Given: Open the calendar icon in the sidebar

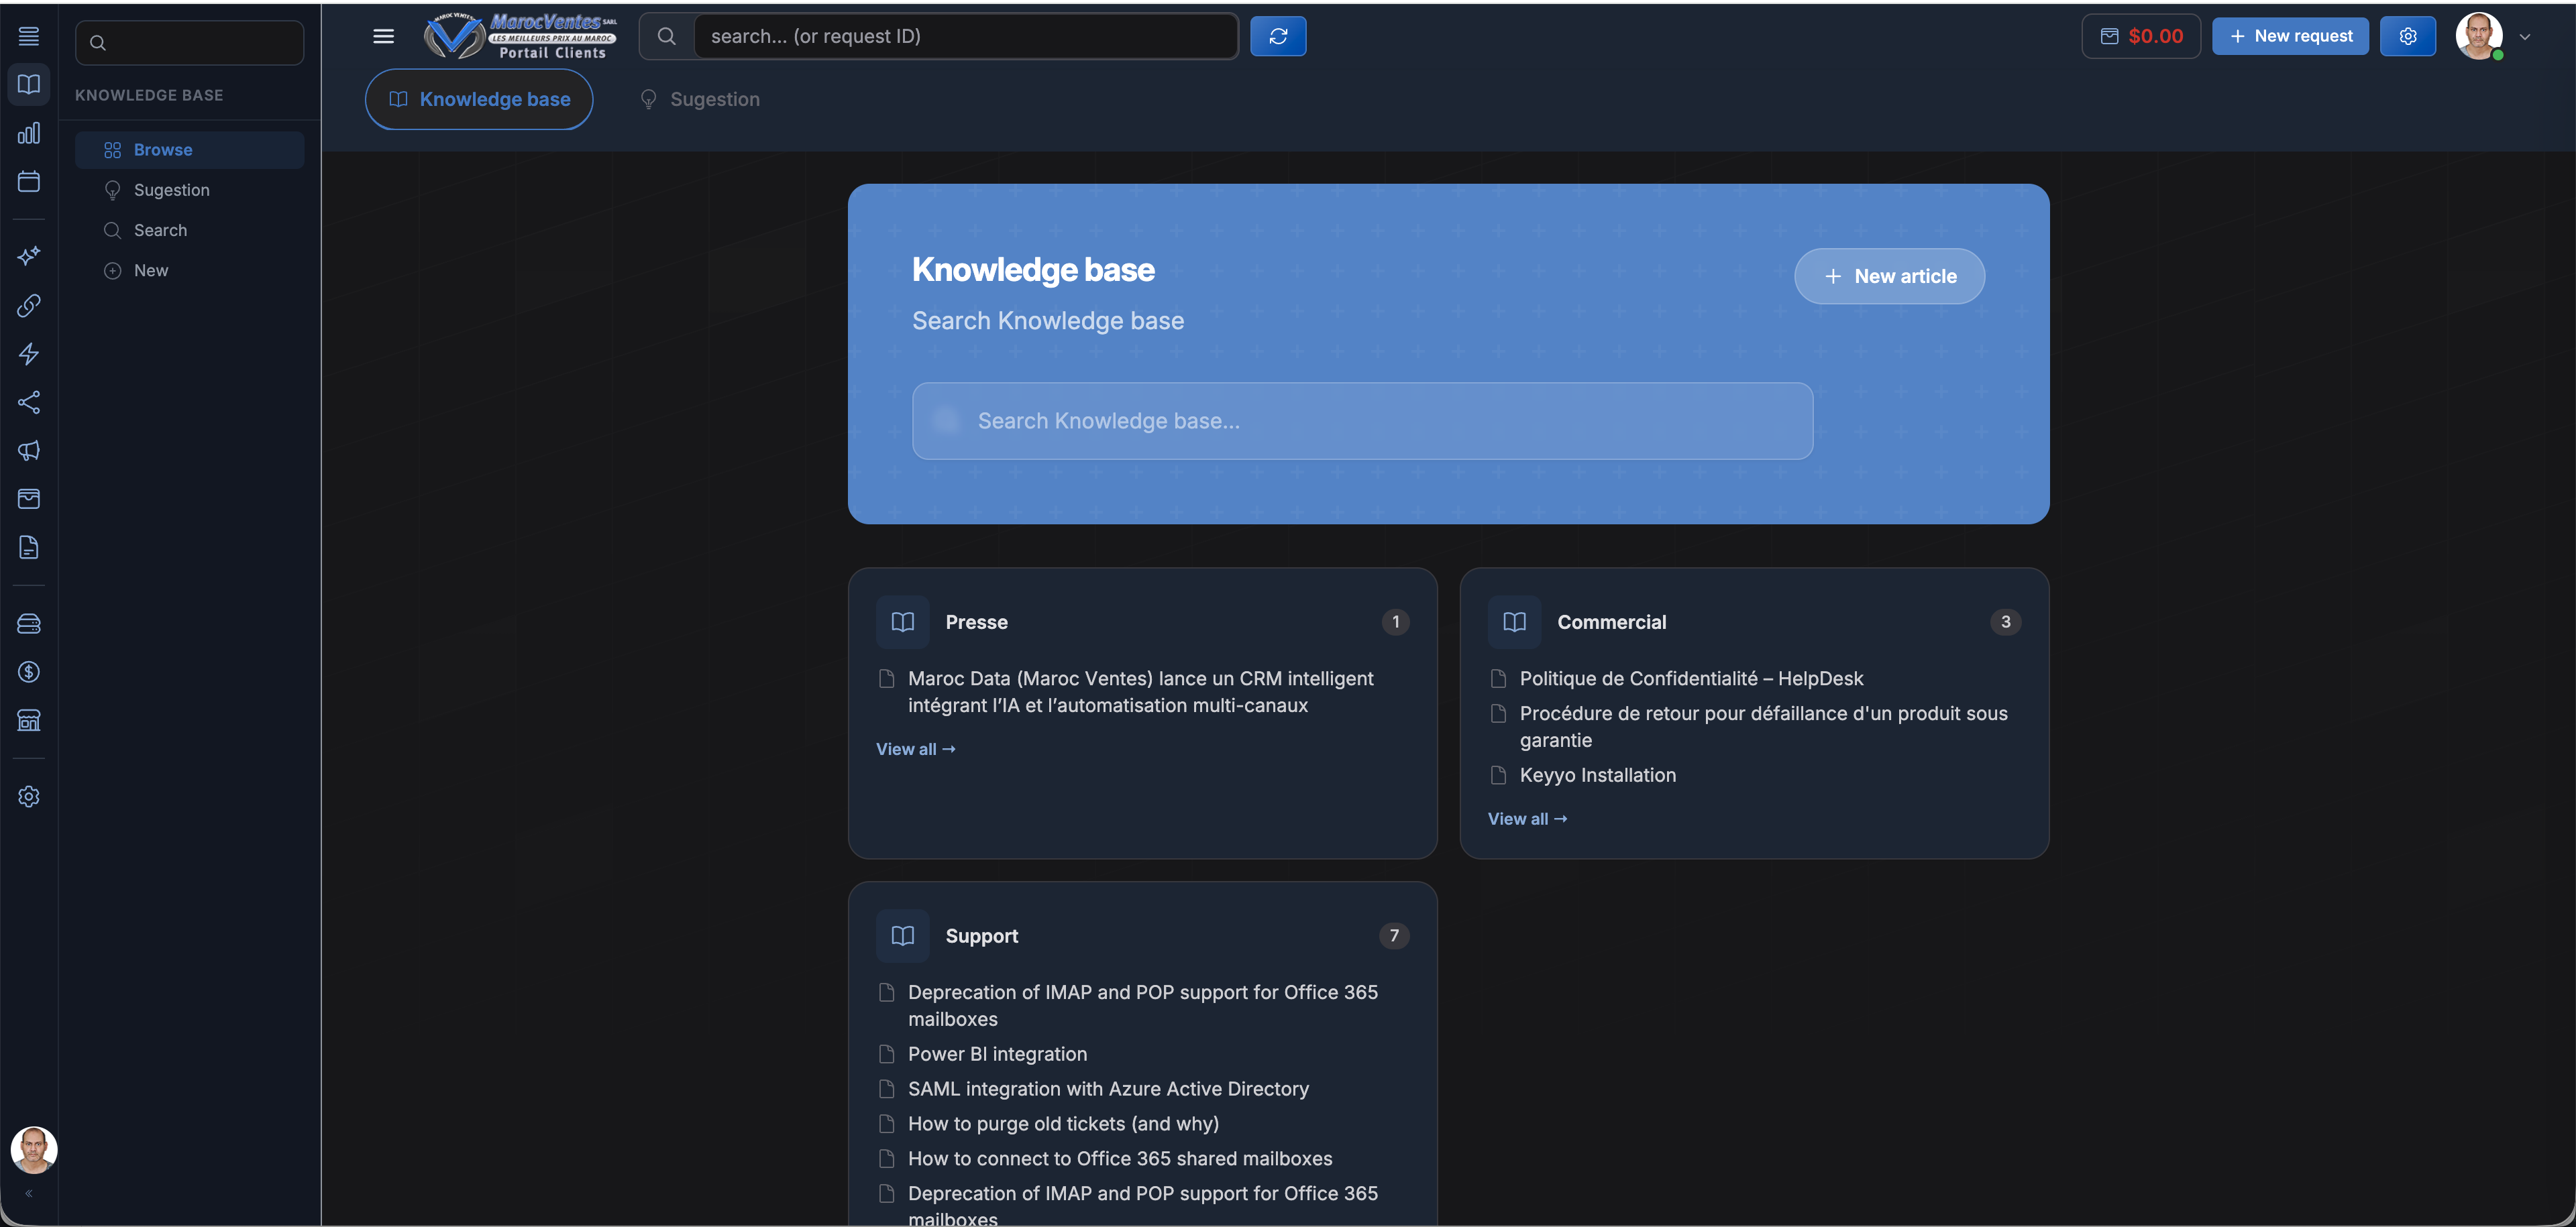Looking at the screenshot, I should (x=29, y=181).
